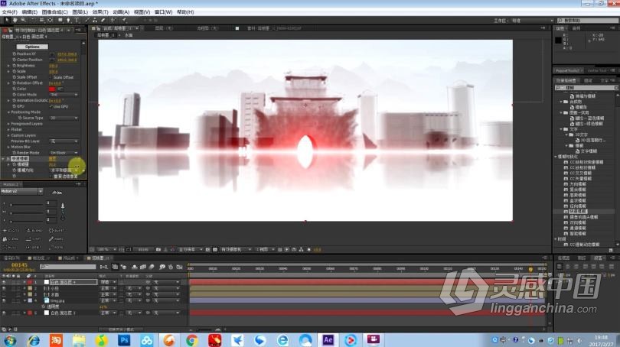Viewport: 620px width, 347px height.
Task: Click the red Color swatch
Action: (52, 89)
